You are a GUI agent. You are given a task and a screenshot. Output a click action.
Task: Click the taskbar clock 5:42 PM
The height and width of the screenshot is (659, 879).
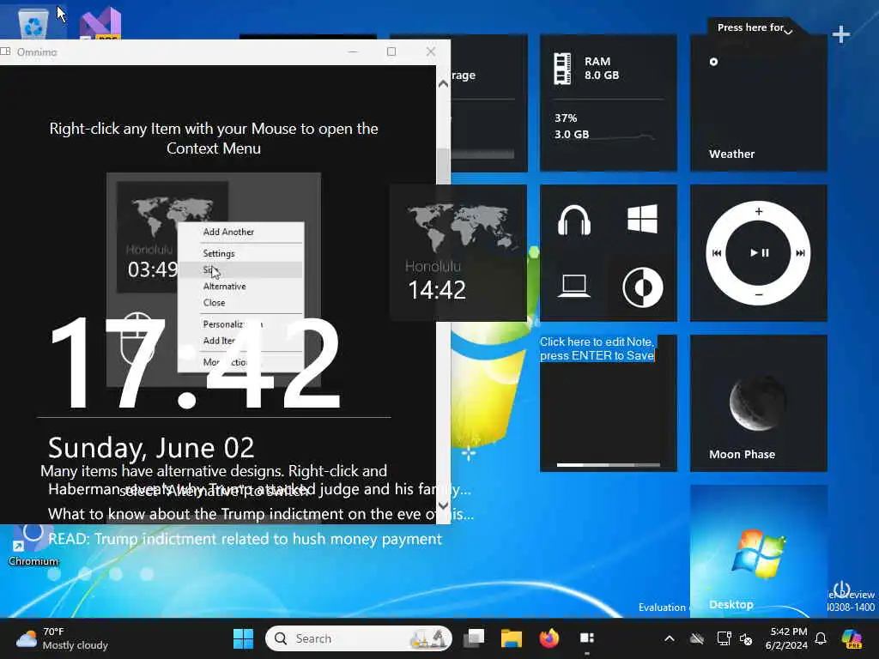point(786,638)
